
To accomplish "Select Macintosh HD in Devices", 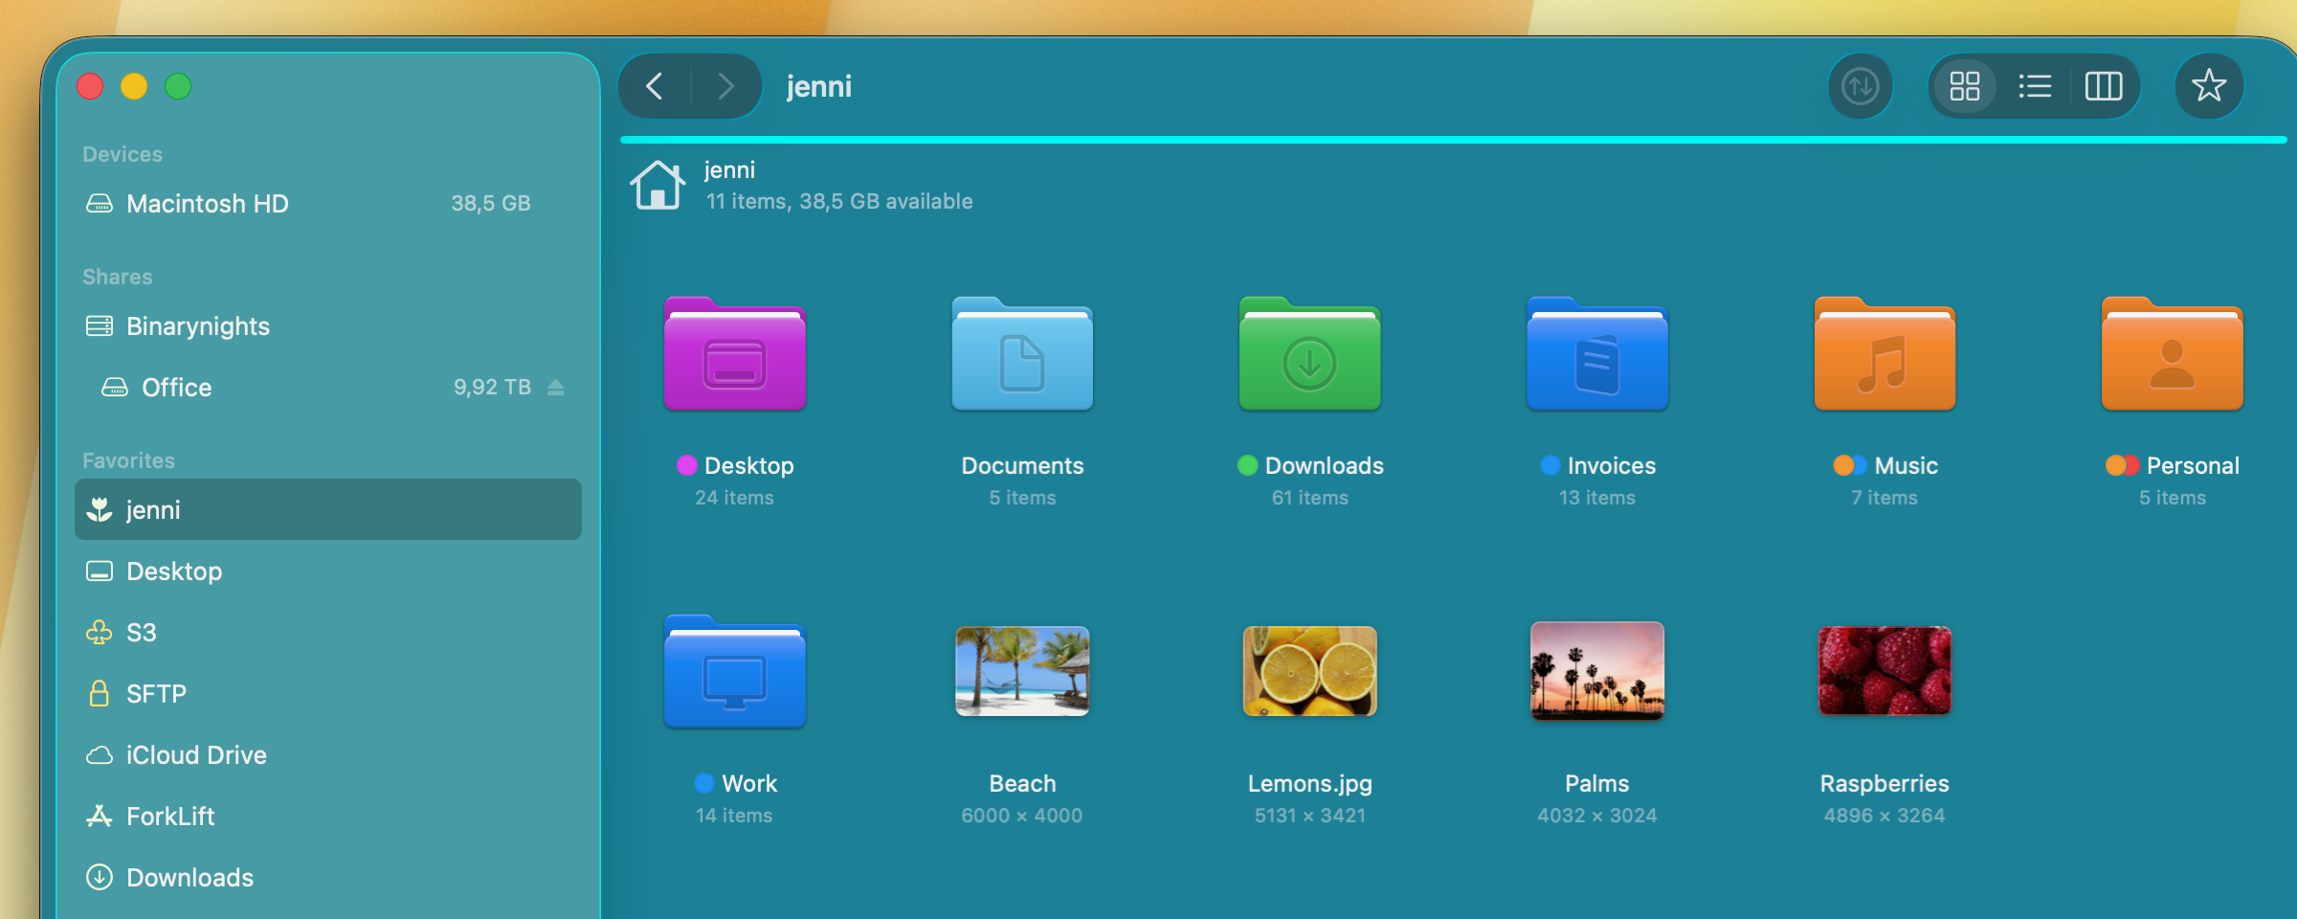I will pyautogui.click(x=327, y=203).
